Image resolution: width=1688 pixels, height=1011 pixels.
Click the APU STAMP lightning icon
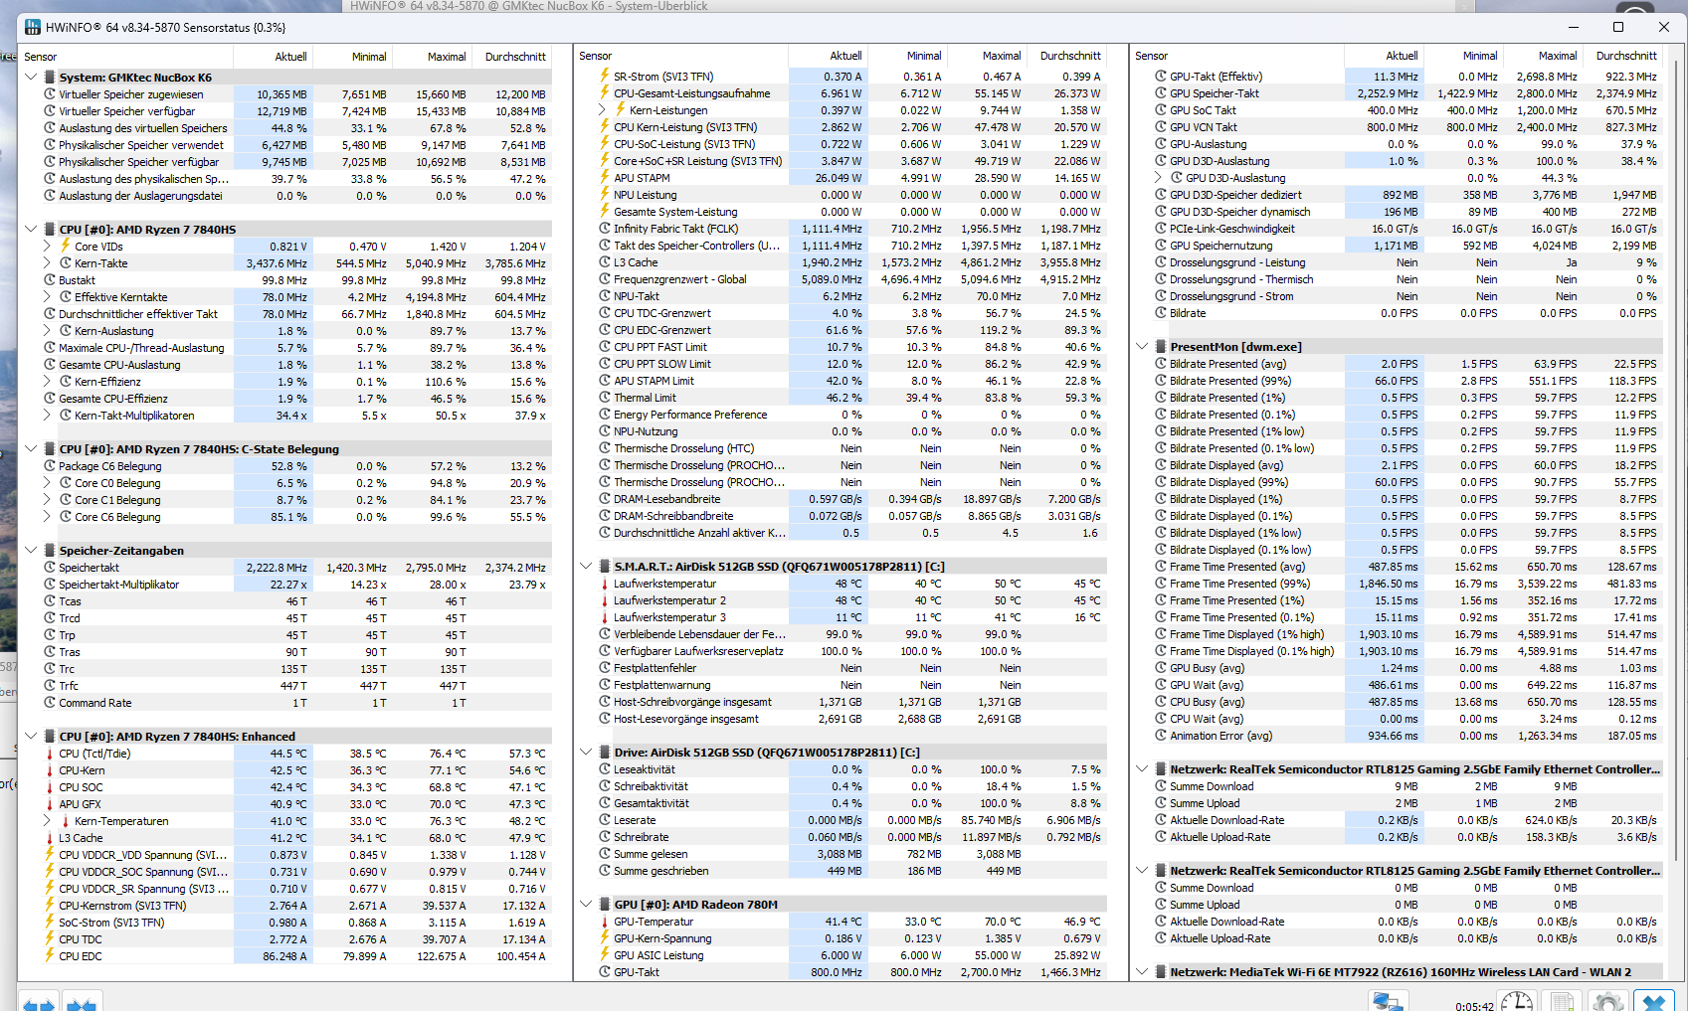point(605,177)
